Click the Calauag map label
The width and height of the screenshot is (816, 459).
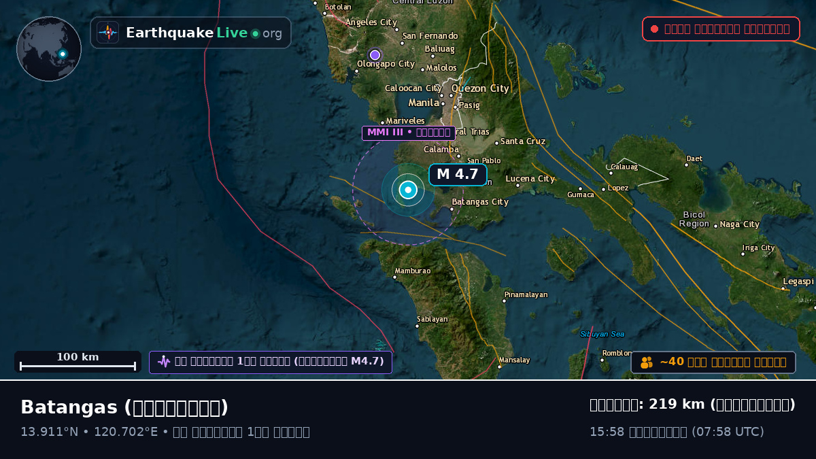point(624,167)
